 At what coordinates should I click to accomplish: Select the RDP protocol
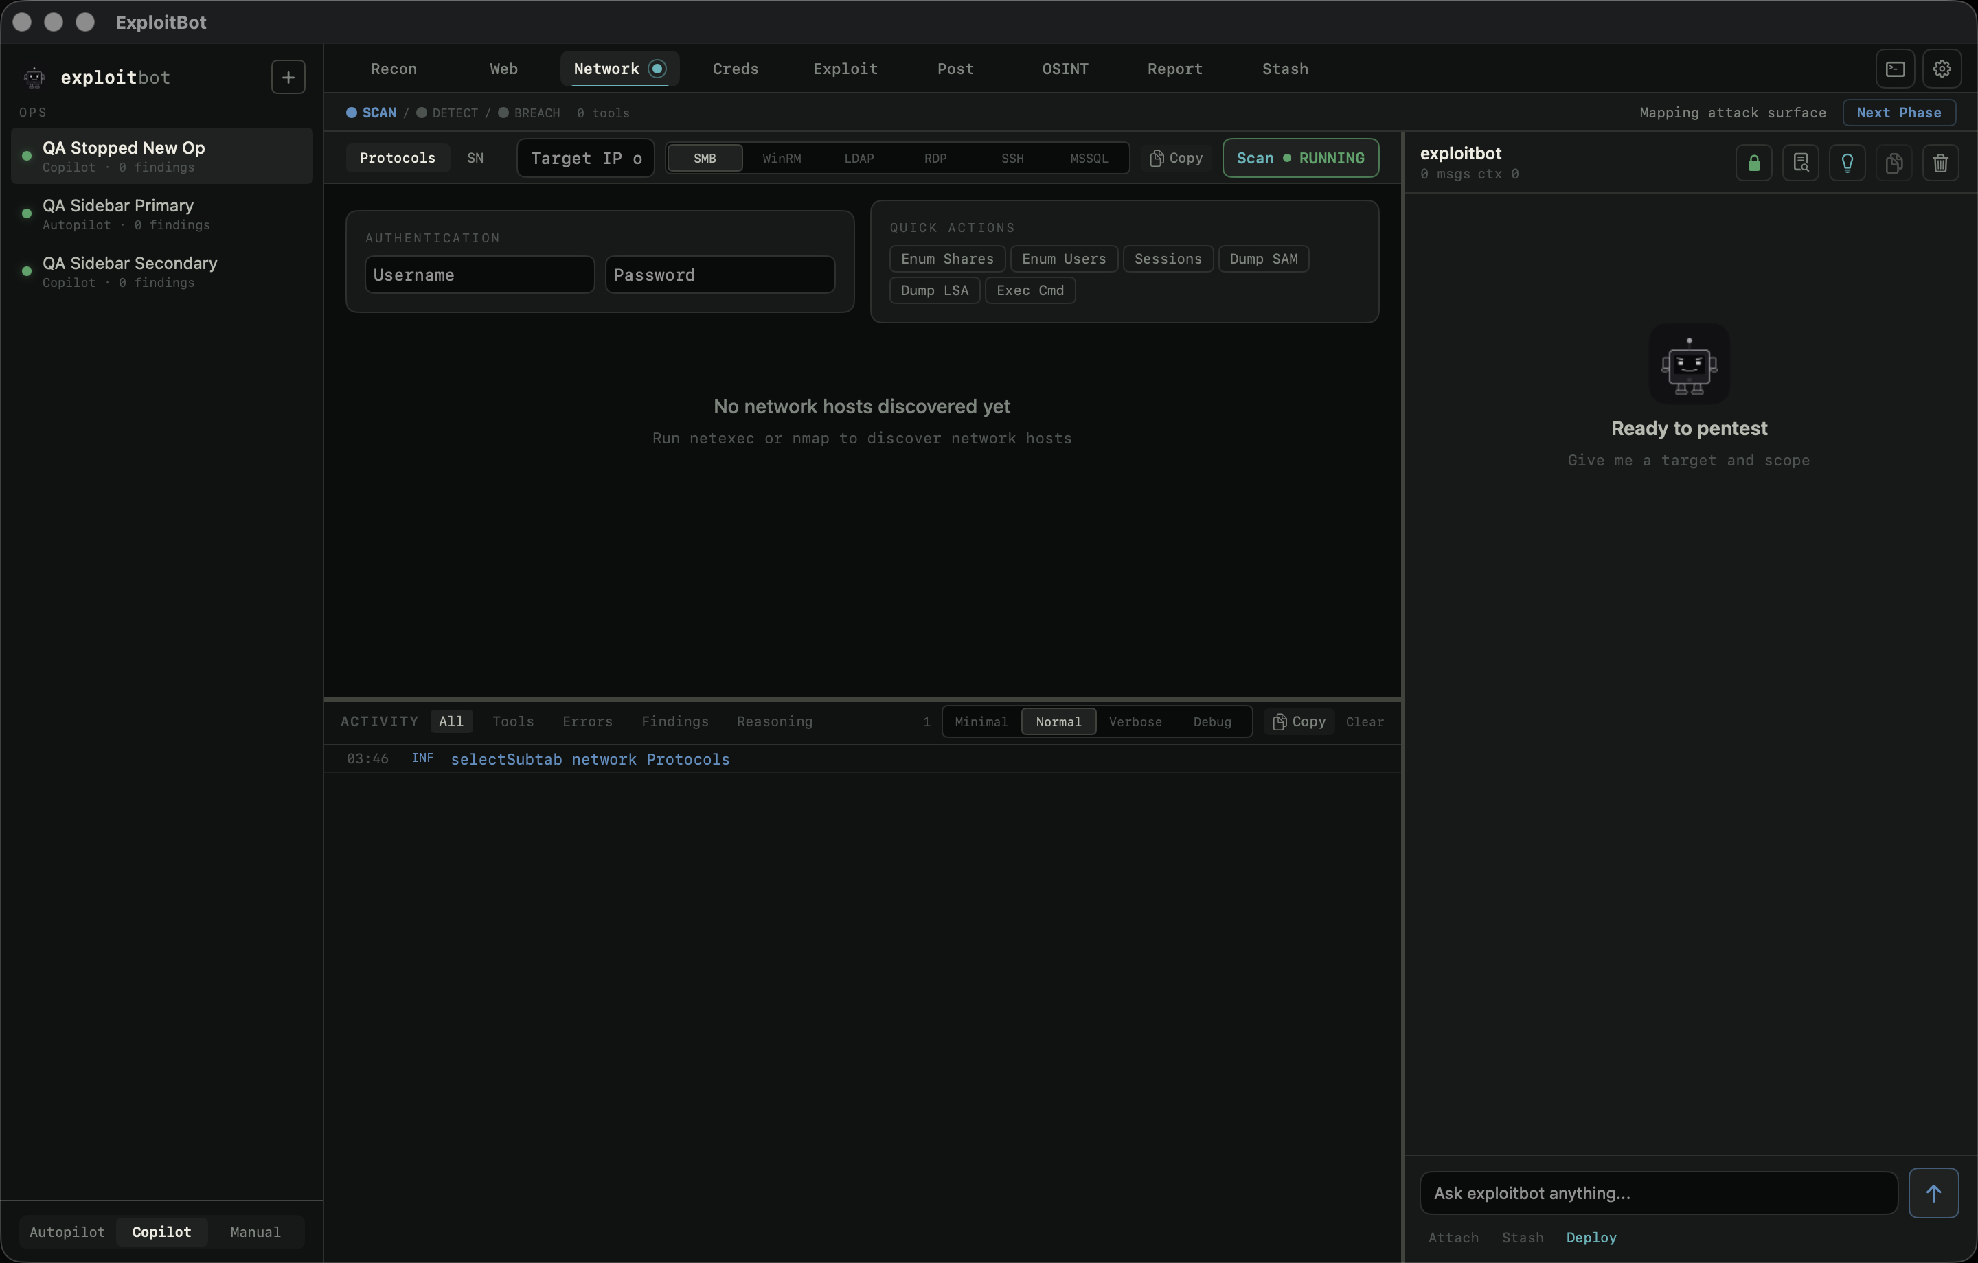[x=935, y=158]
